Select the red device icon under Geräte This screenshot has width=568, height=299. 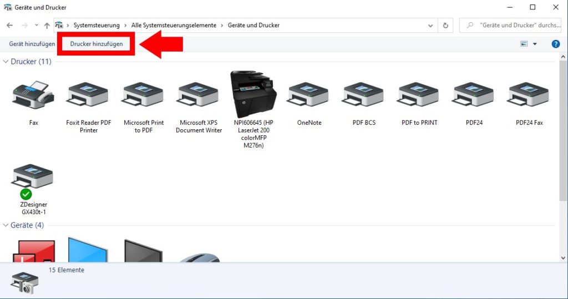34,251
